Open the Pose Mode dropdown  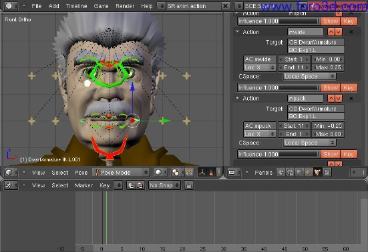point(121,173)
